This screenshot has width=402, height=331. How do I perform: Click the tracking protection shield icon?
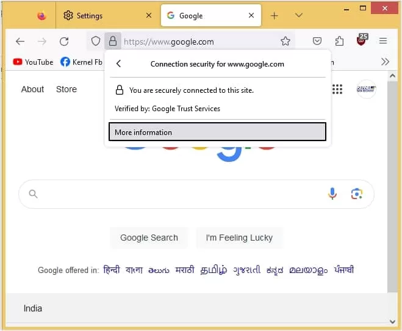[96, 41]
